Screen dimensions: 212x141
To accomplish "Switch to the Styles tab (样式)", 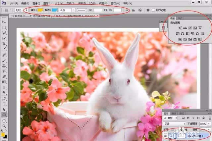I will (180, 18).
